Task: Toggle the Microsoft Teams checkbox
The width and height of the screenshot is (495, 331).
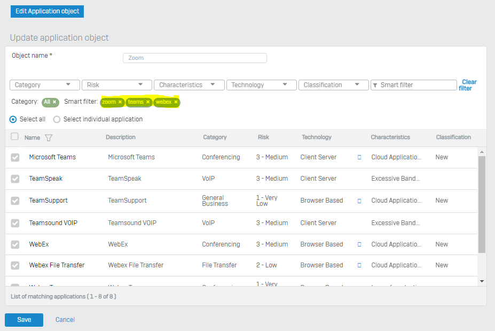Action: pyautogui.click(x=15, y=157)
